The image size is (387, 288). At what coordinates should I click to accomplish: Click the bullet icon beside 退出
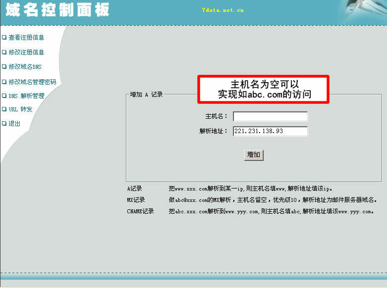[4, 124]
